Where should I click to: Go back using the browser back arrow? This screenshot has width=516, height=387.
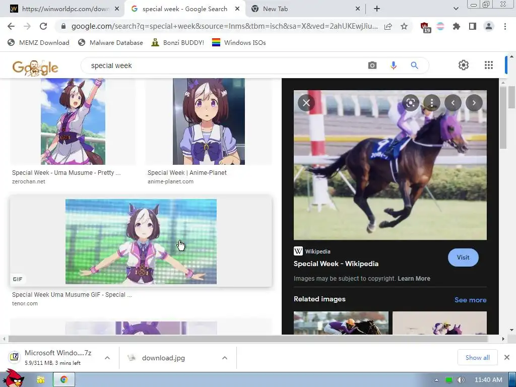(x=11, y=26)
